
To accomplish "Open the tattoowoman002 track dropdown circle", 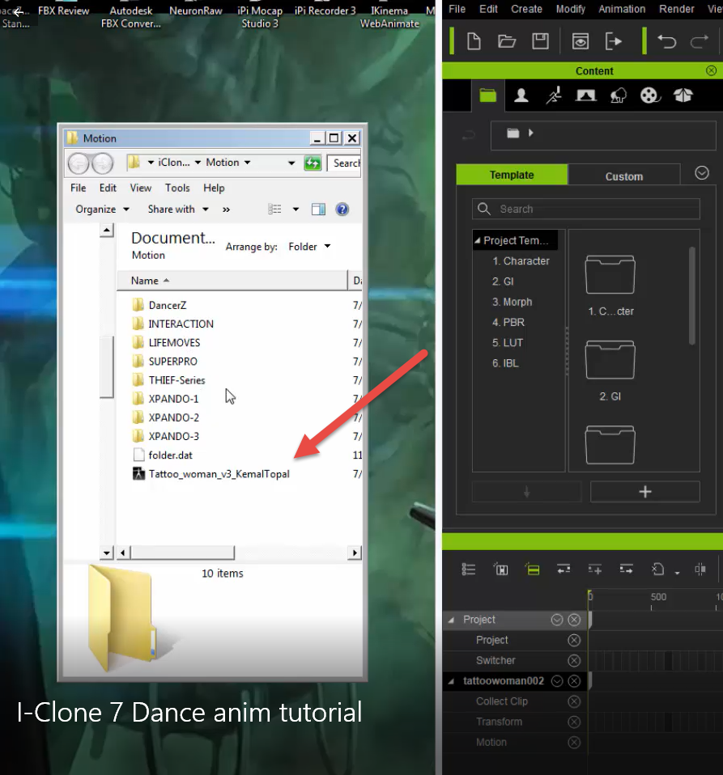I will pos(557,681).
